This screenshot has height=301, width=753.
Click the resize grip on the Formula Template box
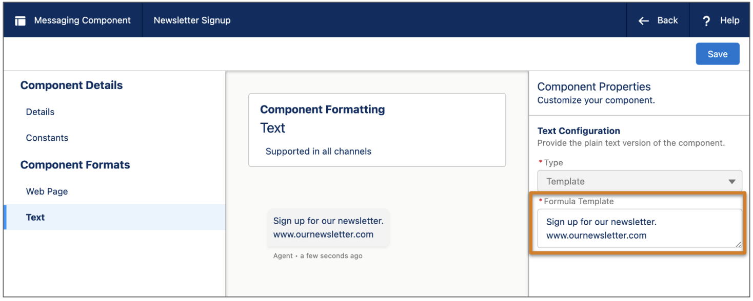[x=738, y=245]
